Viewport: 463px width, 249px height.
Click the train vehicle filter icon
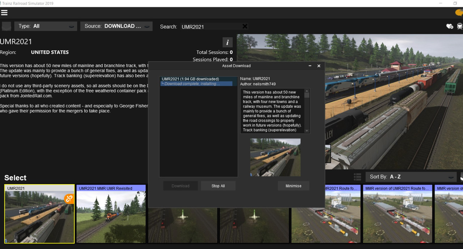coord(460,26)
